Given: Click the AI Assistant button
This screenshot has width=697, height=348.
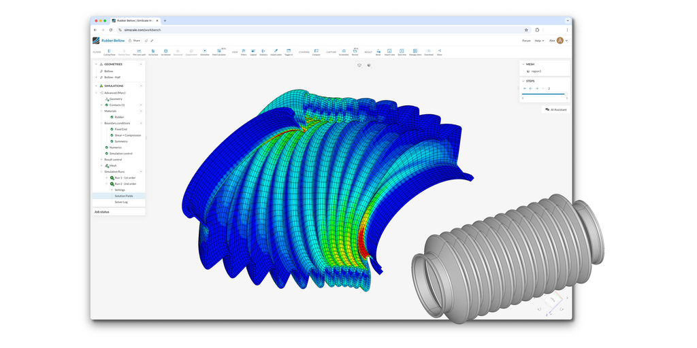Looking at the screenshot, I should pos(555,109).
